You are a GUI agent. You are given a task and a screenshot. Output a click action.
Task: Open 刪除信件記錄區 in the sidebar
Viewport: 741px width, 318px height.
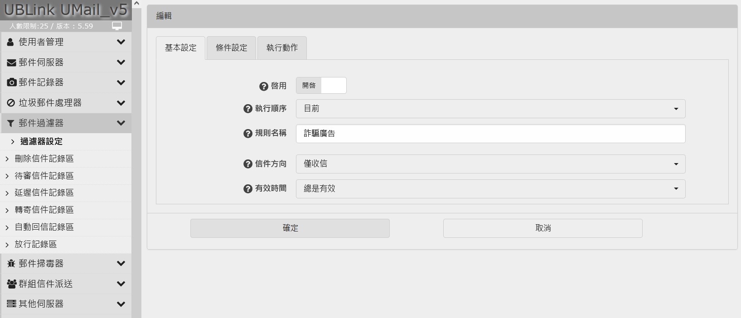44,159
